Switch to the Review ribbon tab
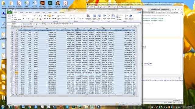This screenshot has width=195, height=109. point(50,12)
